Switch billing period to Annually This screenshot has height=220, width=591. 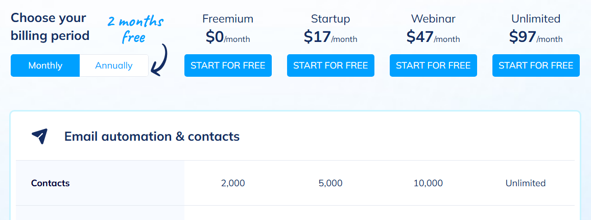(x=114, y=65)
